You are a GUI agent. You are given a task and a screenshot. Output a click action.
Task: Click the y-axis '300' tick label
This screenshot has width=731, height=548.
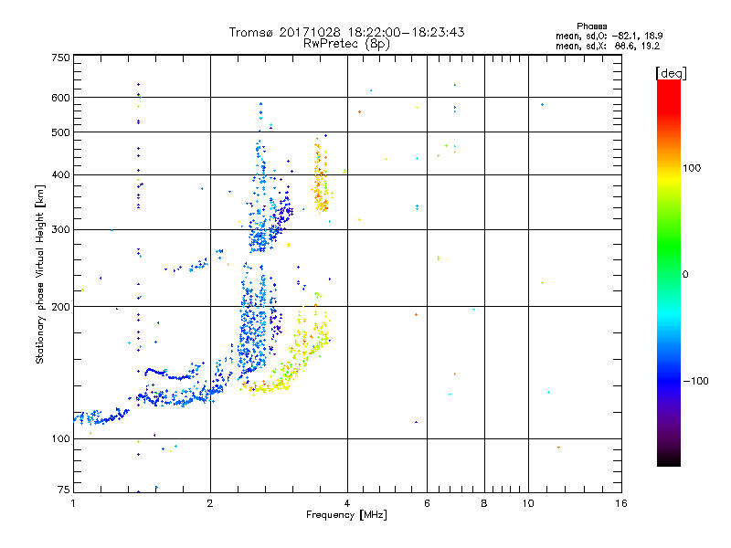coord(60,229)
